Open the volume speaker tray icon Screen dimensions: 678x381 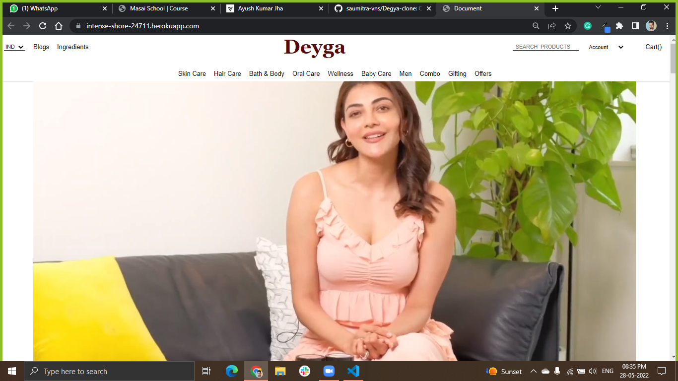(x=592, y=371)
